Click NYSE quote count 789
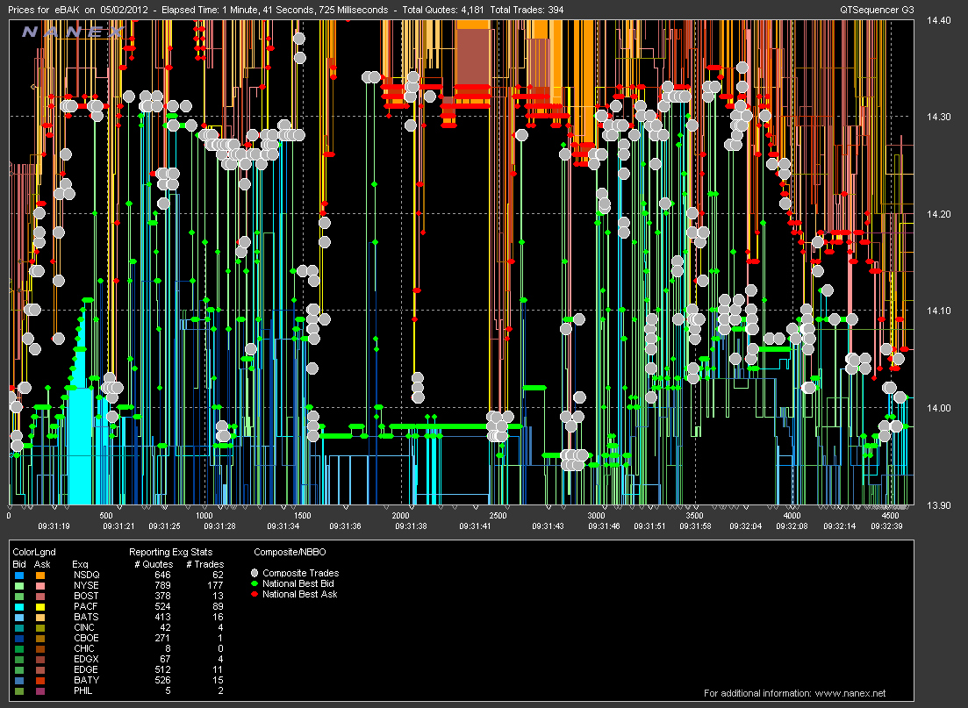This screenshot has height=708, width=968. (162, 586)
